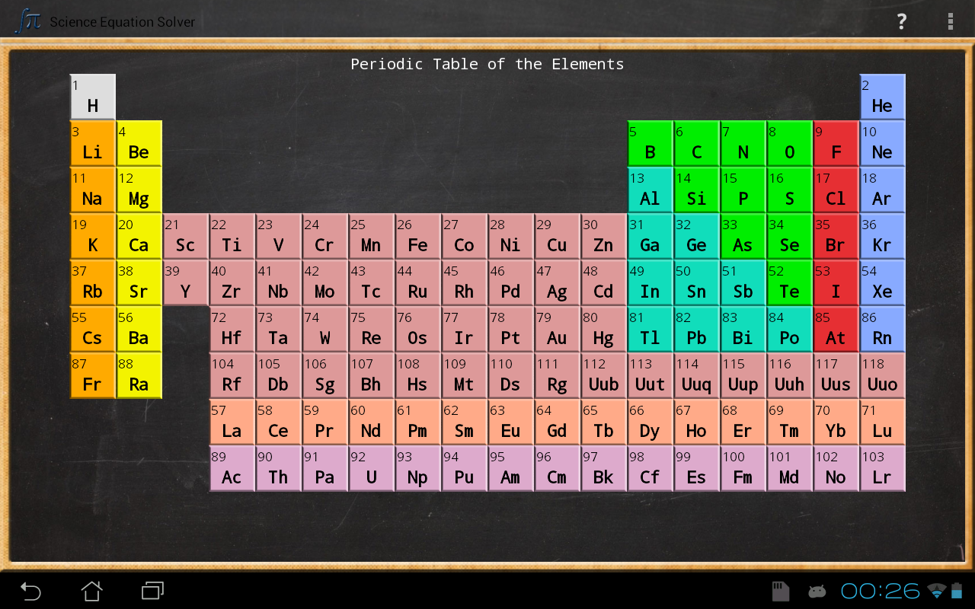Tap the Lead (Pb) tile

pyautogui.click(x=697, y=329)
